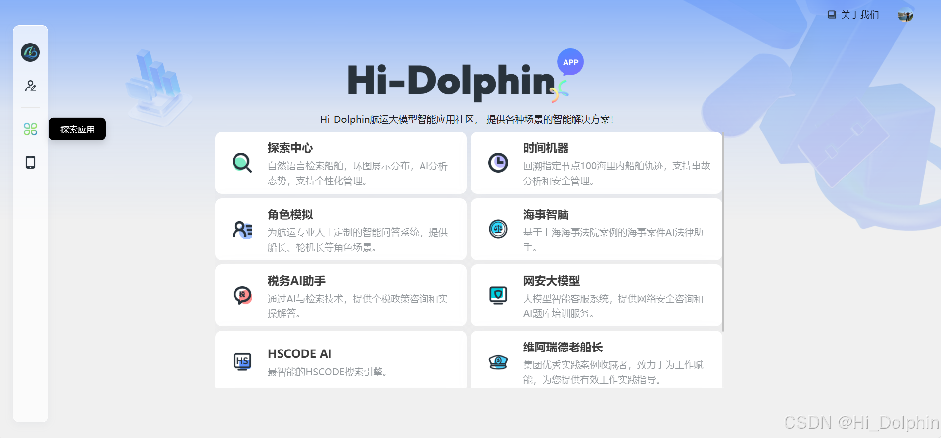The height and width of the screenshot is (438, 941).
Task: Select the explore apps grid icon
Action: [30, 129]
